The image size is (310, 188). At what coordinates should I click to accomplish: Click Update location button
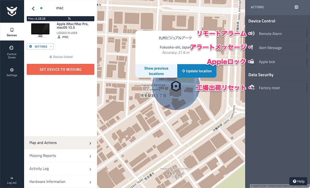pos(197,71)
